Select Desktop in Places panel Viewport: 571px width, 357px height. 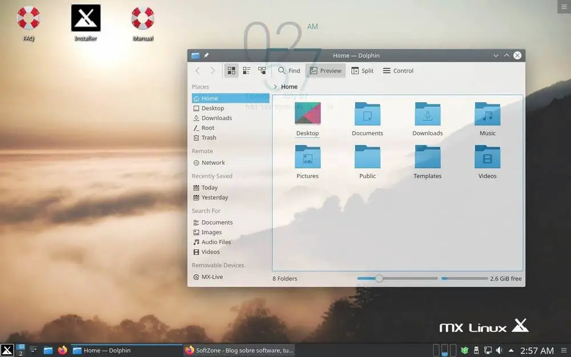[231, 108]
